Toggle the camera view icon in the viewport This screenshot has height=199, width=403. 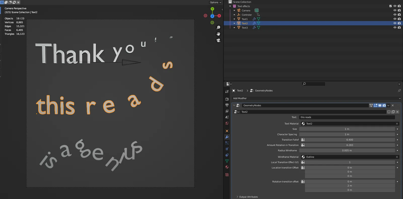(x=218, y=40)
